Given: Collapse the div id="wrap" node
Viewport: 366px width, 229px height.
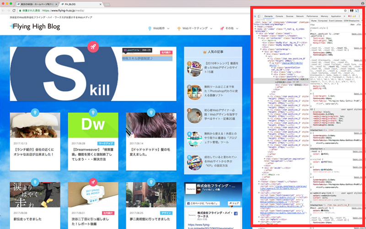Looking at the screenshot, I should point(257,33).
